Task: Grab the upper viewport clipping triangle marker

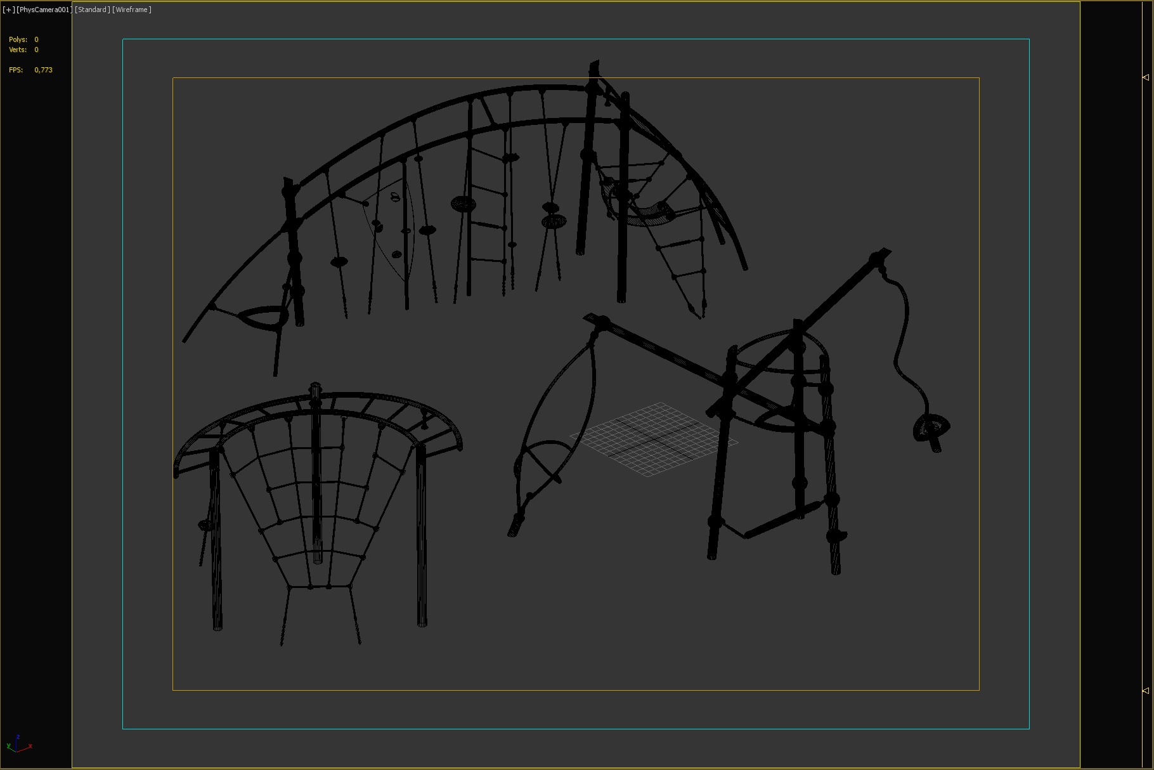Action: click(x=1146, y=77)
